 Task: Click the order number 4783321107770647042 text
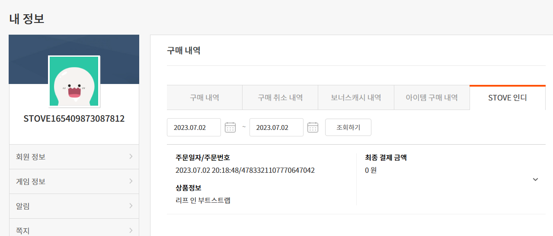tap(274, 170)
